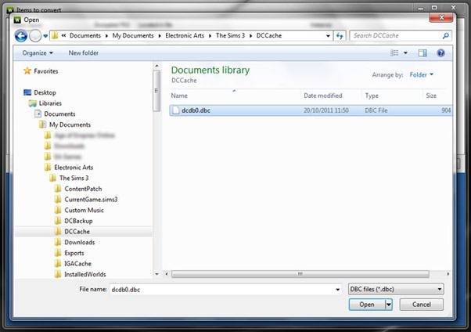The width and height of the screenshot is (471, 332).
Task: Select the DCBackup folder in tree
Action: click(79, 222)
